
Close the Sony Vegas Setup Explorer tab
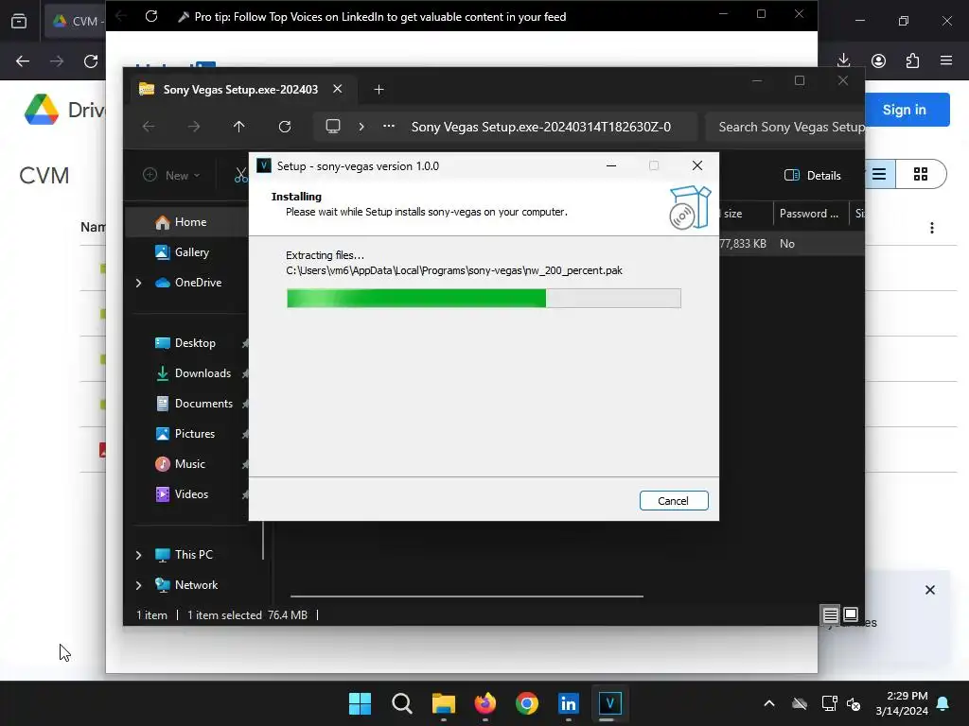click(338, 89)
